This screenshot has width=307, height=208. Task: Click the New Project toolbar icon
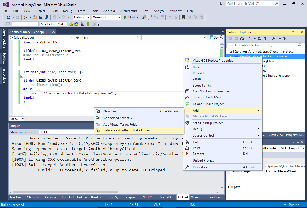pos(26,17)
